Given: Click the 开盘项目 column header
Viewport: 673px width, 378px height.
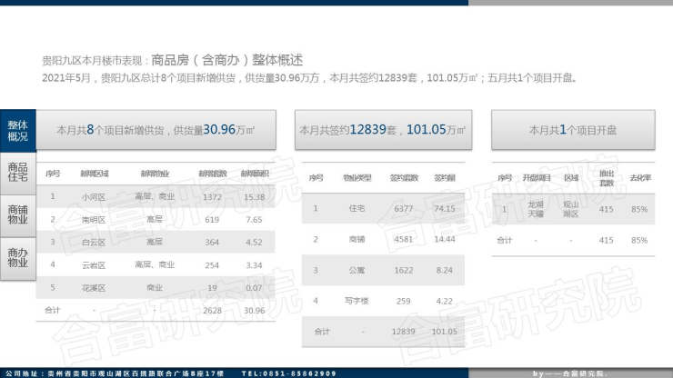Looking at the screenshot, I should (x=537, y=177).
